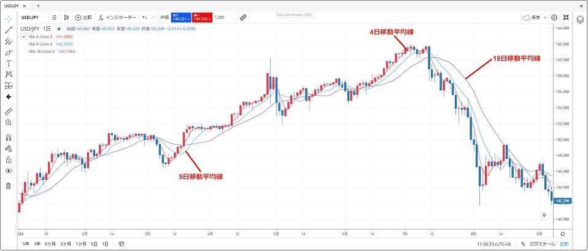Click the 比較 compare button
This screenshot has width=588, height=251.
point(83,18)
